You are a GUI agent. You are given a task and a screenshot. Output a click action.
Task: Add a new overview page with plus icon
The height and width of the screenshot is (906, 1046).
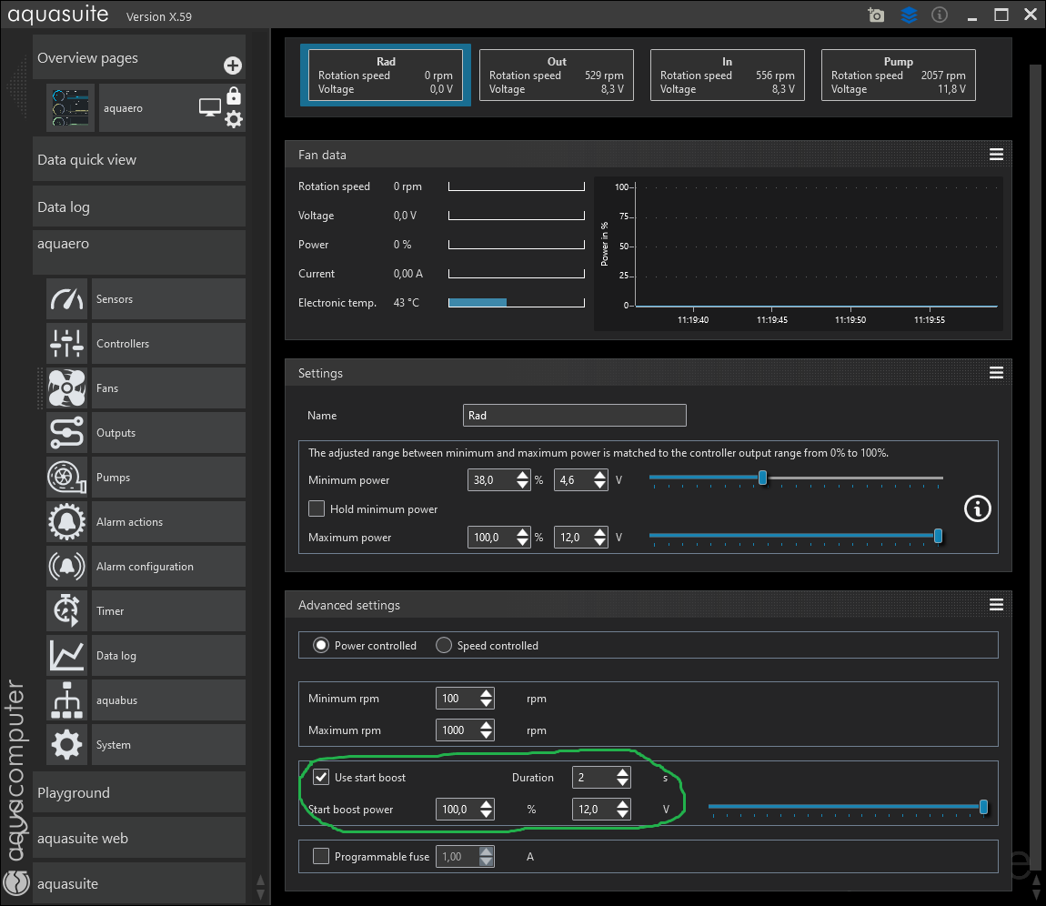coord(233,65)
